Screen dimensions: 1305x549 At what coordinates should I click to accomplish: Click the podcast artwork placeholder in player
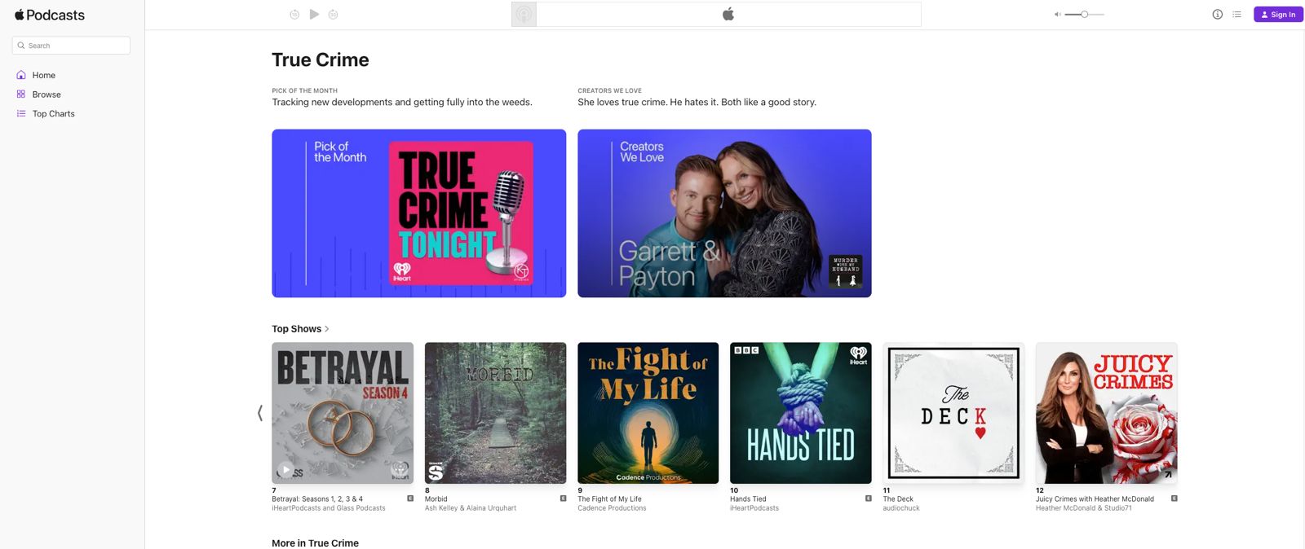coord(524,15)
